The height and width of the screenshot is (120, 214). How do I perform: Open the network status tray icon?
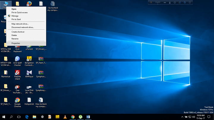click(190, 117)
